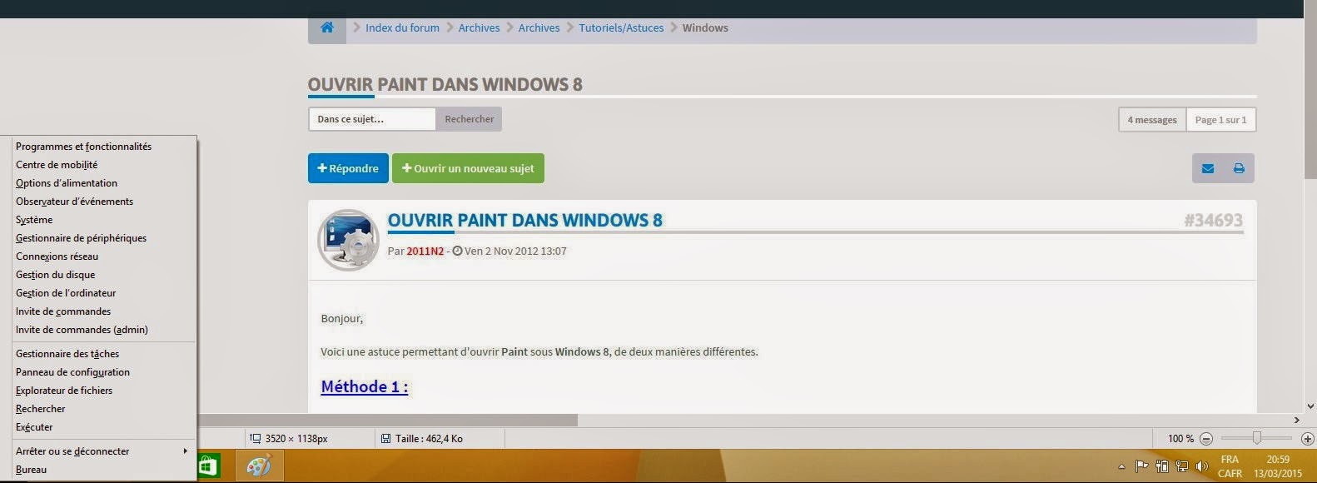Open Paint from the taskbar
The width and height of the screenshot is (1317, 483).
tap(260, 466)
